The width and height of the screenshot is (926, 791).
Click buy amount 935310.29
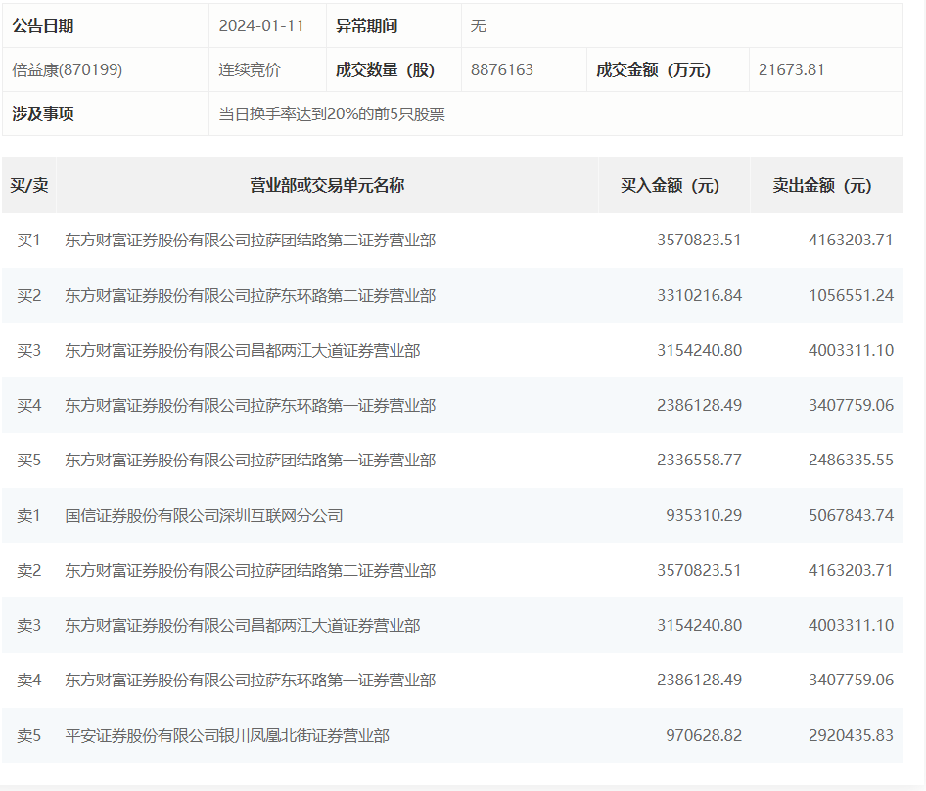[x=704, y=515]
